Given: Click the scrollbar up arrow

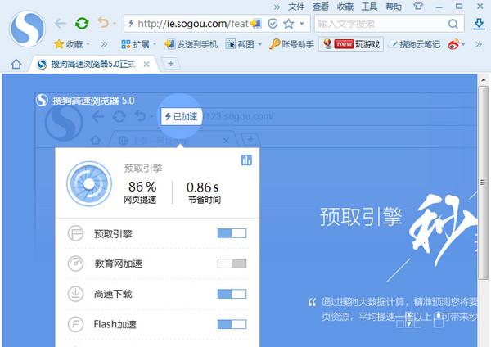Looking at the screenshot, I should coord(484,80).
